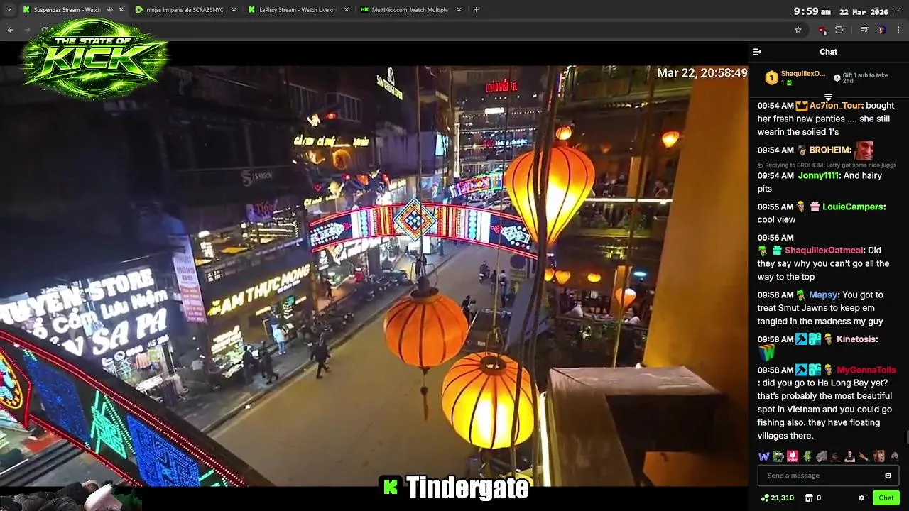Click BROHEIM's face emote in chat
Image resolution: width=909 pixels, height=511 pixels.
click(864, 150)
